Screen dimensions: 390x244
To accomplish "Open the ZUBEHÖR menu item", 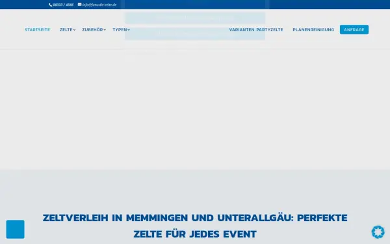I will [92, 30].
